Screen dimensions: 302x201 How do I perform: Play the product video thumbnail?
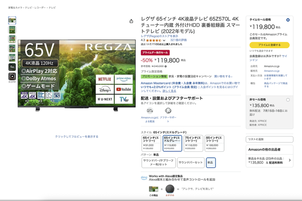12,76
